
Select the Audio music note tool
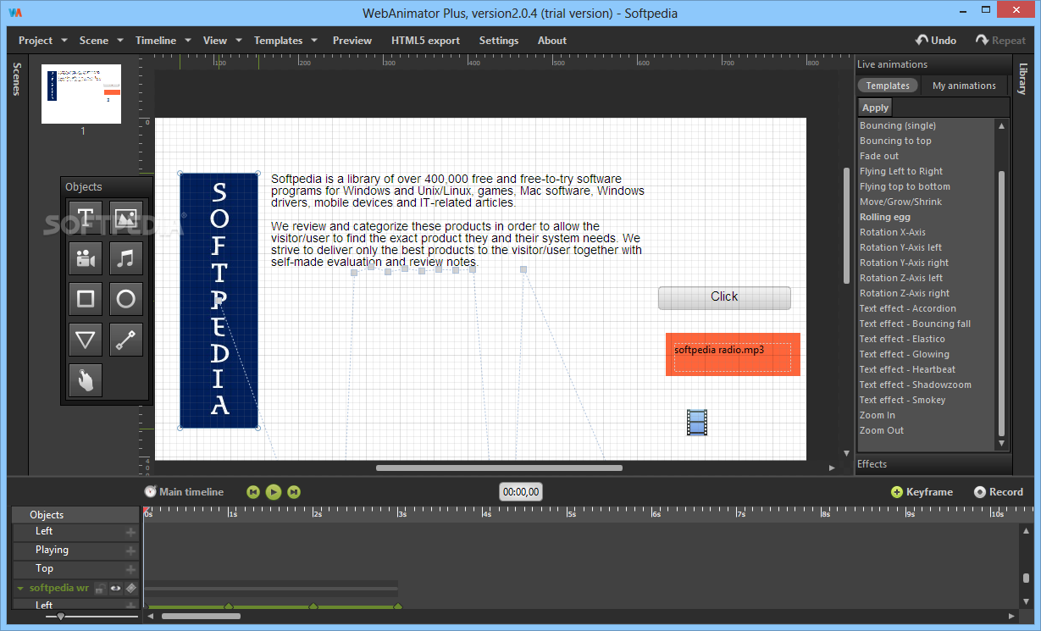[125, 258]
